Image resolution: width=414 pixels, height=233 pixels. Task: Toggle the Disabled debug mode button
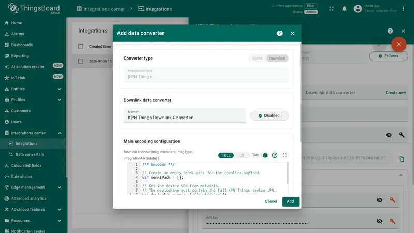click(x=269, y=115)
